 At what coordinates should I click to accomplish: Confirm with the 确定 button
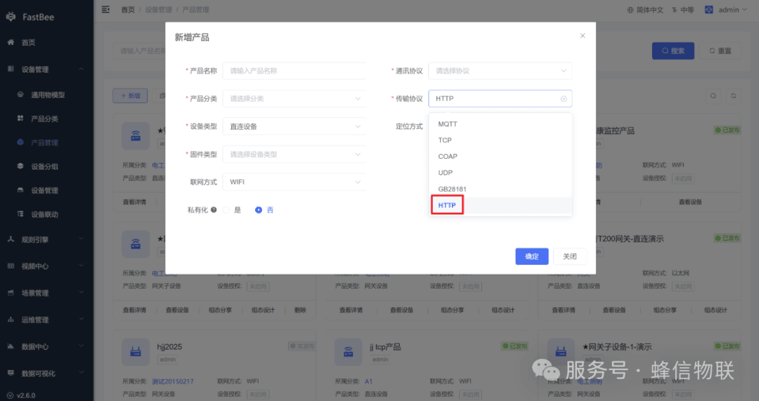click(531, 256)
